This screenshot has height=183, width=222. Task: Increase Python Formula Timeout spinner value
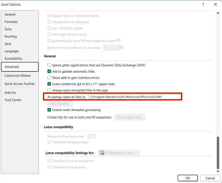point(118,46)
